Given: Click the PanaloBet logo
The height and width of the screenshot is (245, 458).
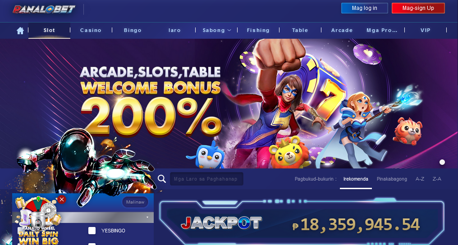Looking at the screenshot, I should pyautogui.click(x=44, y=9).
